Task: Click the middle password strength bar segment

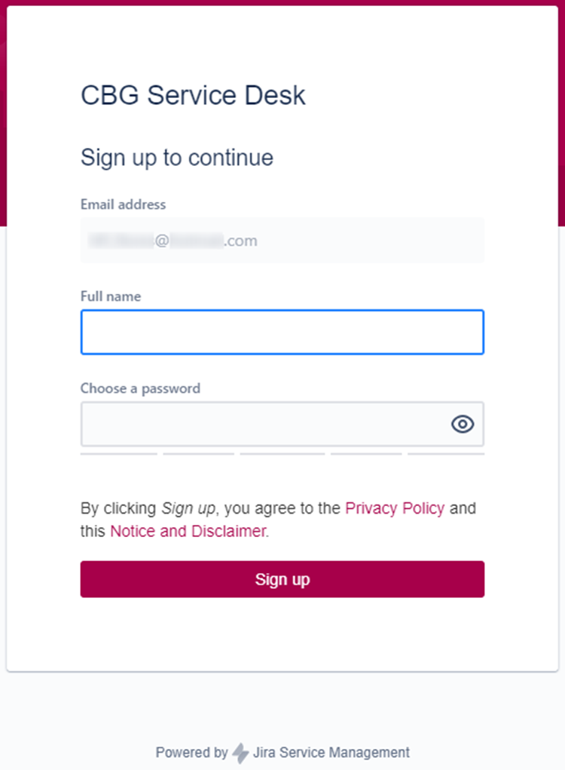Action: [282, 454]
